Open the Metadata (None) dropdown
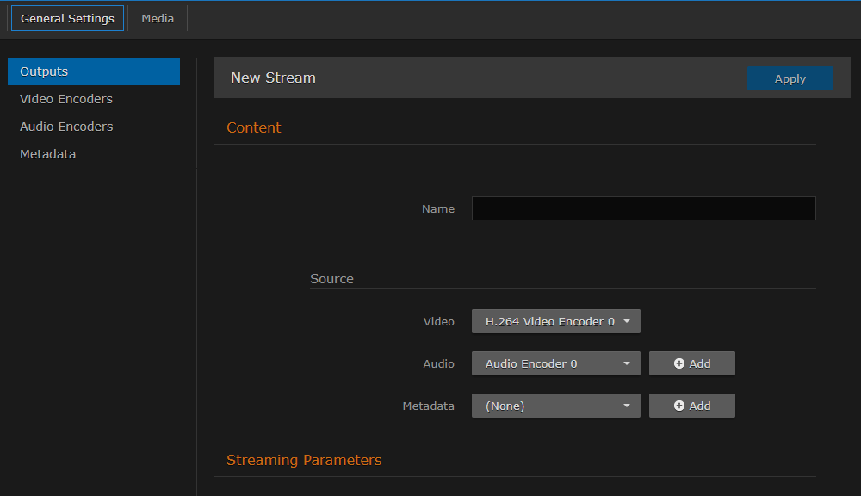The image size is (861, 496). 555,405
